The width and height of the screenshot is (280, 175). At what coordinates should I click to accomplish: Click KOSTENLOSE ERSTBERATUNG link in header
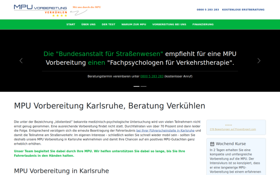(x=243, y=10)
